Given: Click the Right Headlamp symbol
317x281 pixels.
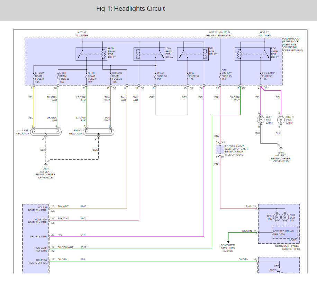Looking at the screenshot, I should [x=98, y=132].
